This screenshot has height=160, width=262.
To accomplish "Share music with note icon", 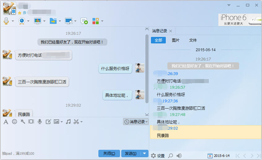I will [x=68, y=122].
